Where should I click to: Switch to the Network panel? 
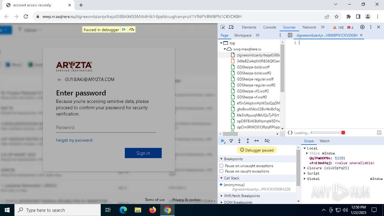[x=309, y=27]
